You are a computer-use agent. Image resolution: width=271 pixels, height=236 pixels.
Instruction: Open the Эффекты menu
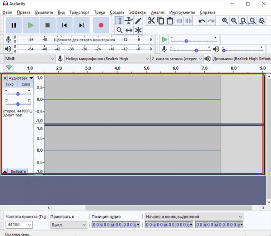[138, 12]
